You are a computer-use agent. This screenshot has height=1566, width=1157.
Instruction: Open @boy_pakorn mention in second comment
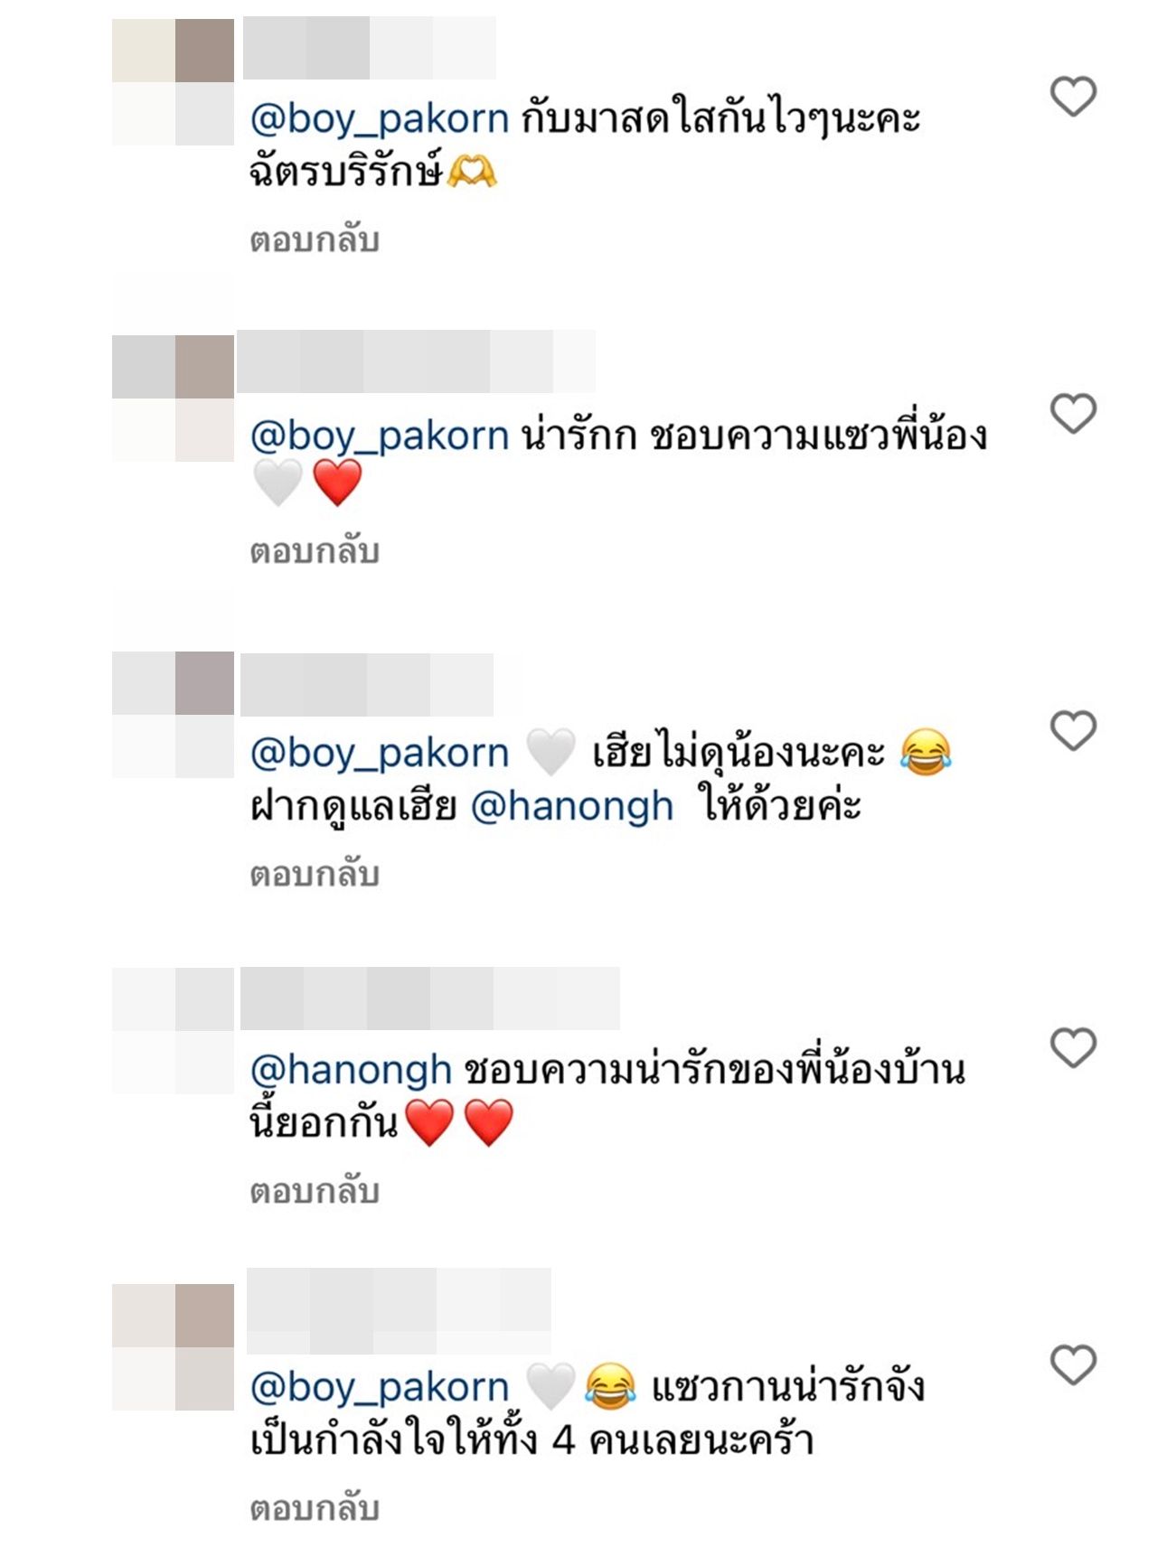tap(380, 436)
